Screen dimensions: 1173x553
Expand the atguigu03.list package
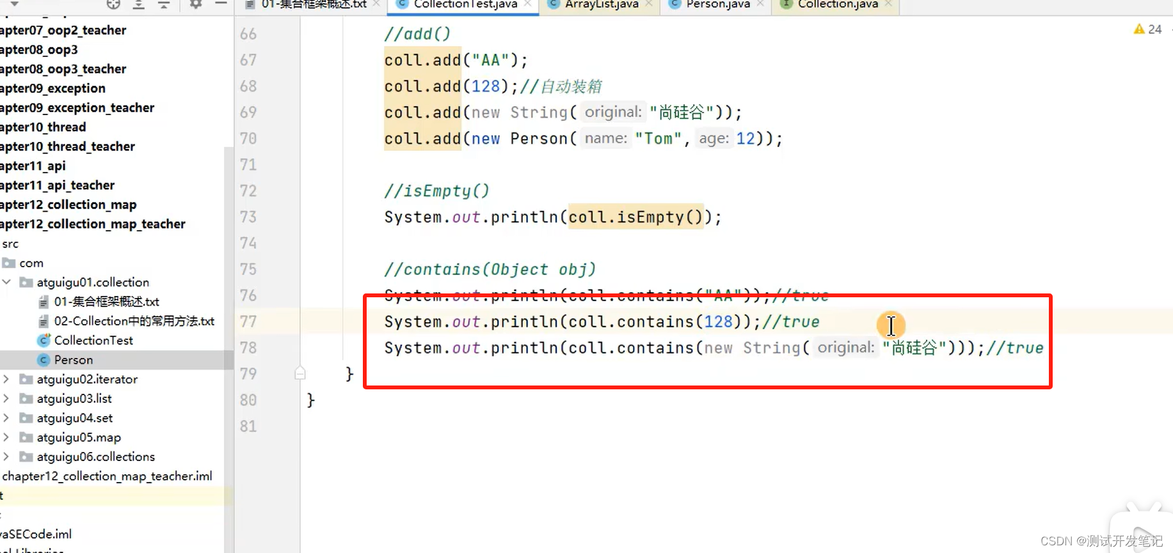tap(6, 398)
